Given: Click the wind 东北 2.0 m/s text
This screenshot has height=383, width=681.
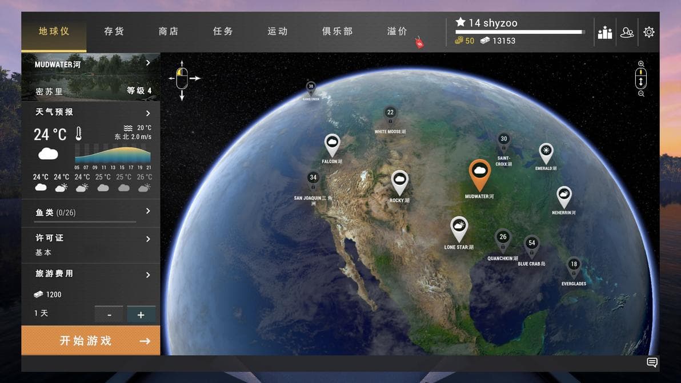Looking at the screenshot, I should (x=133, y=136).
